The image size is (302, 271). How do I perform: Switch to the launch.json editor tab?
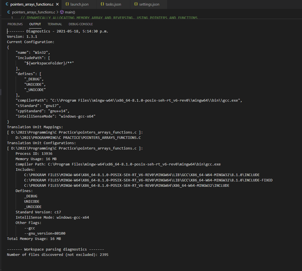[79, 4]
